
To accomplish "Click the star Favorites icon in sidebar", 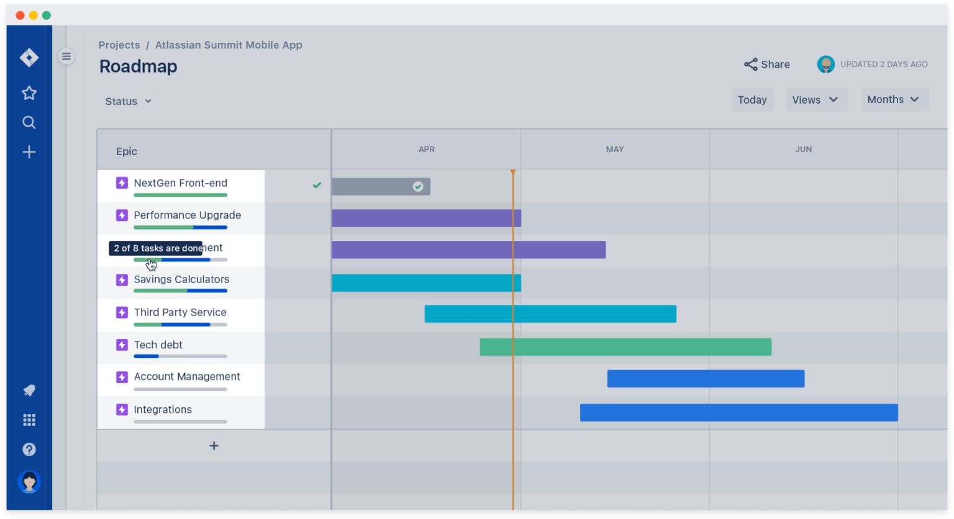I will click(29, 93).
